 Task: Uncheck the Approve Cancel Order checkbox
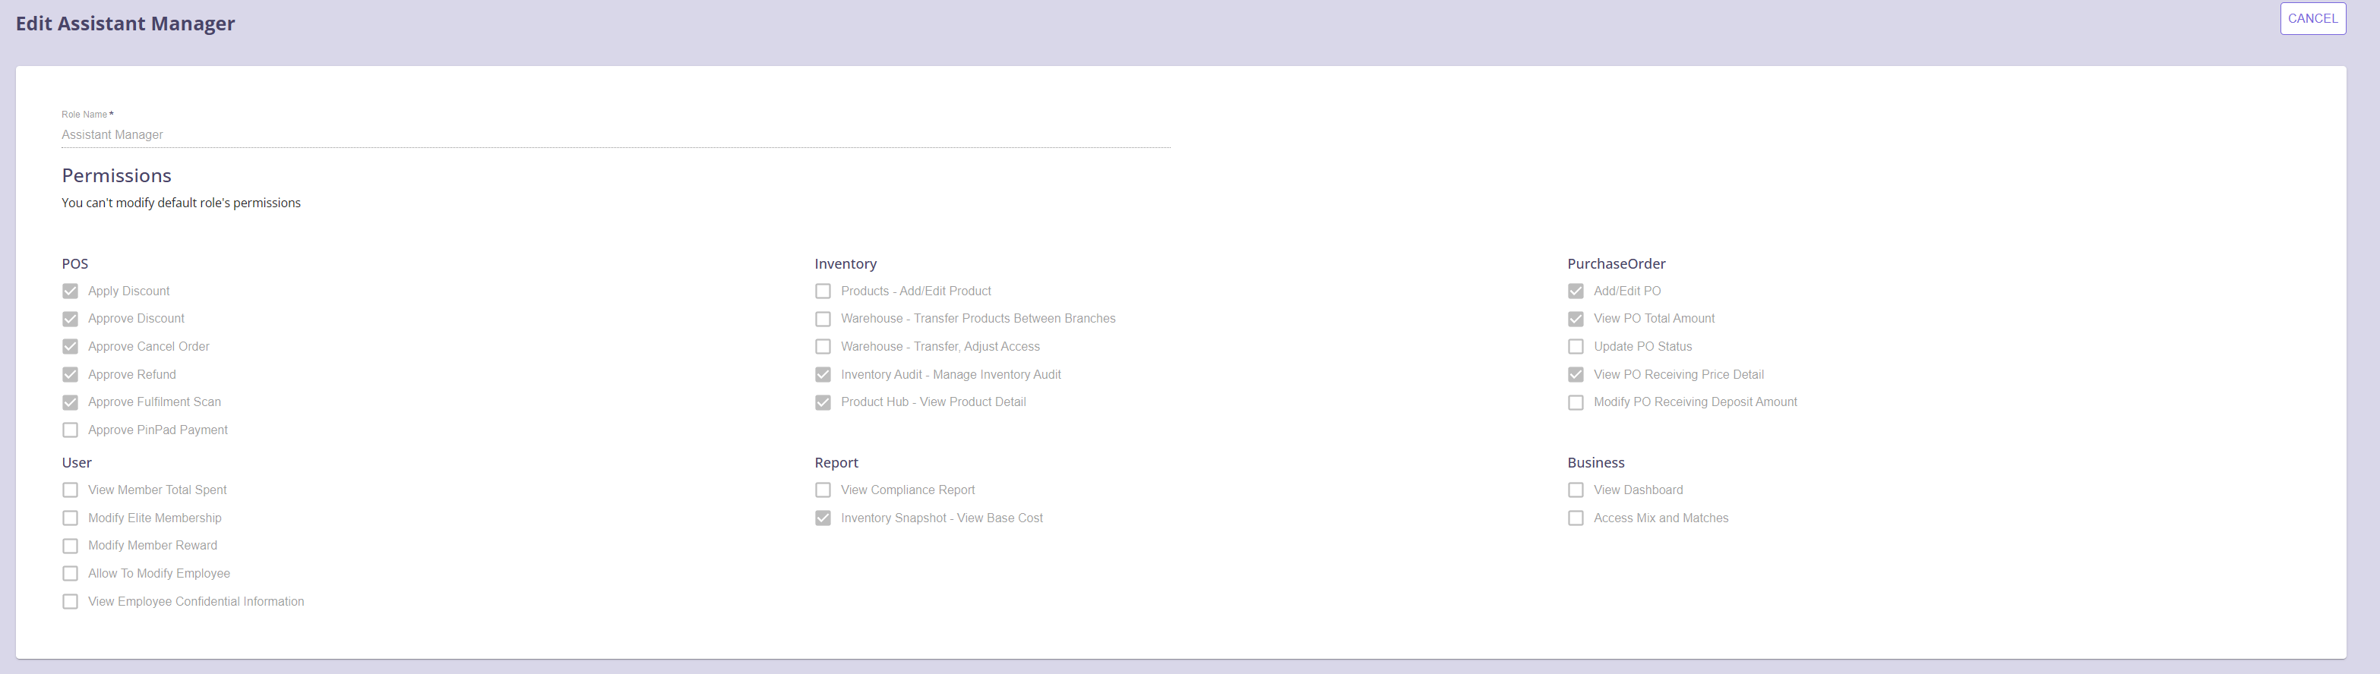(70, 346)
